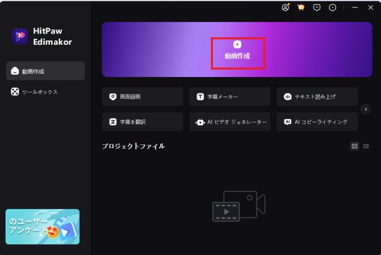Switch project files to list view
The image size is (381, 255).
click(x=366, y=146)
